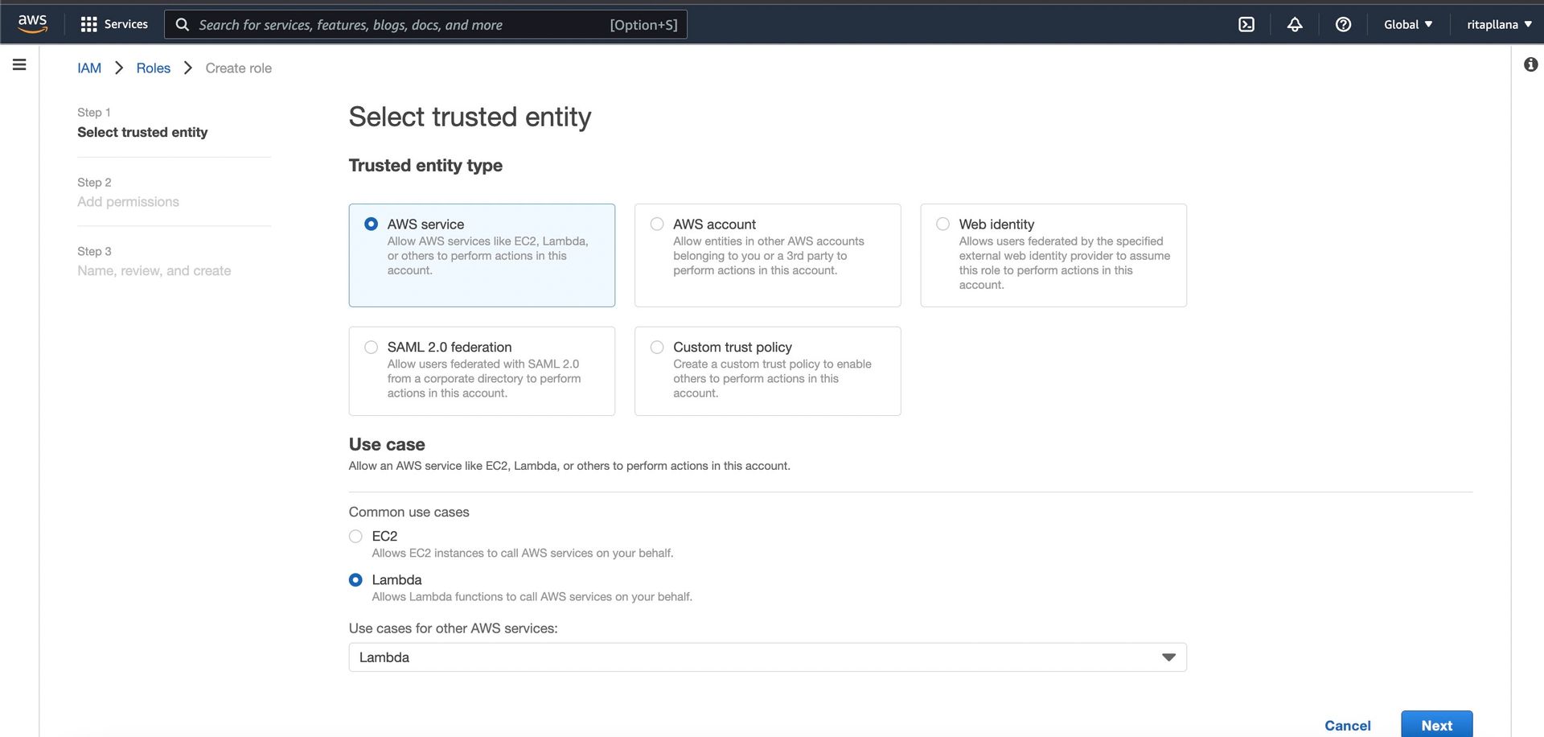This screenshot has width=1544, height=737.
Task: Choose Custom trust policy option
Action: (767, 371)
